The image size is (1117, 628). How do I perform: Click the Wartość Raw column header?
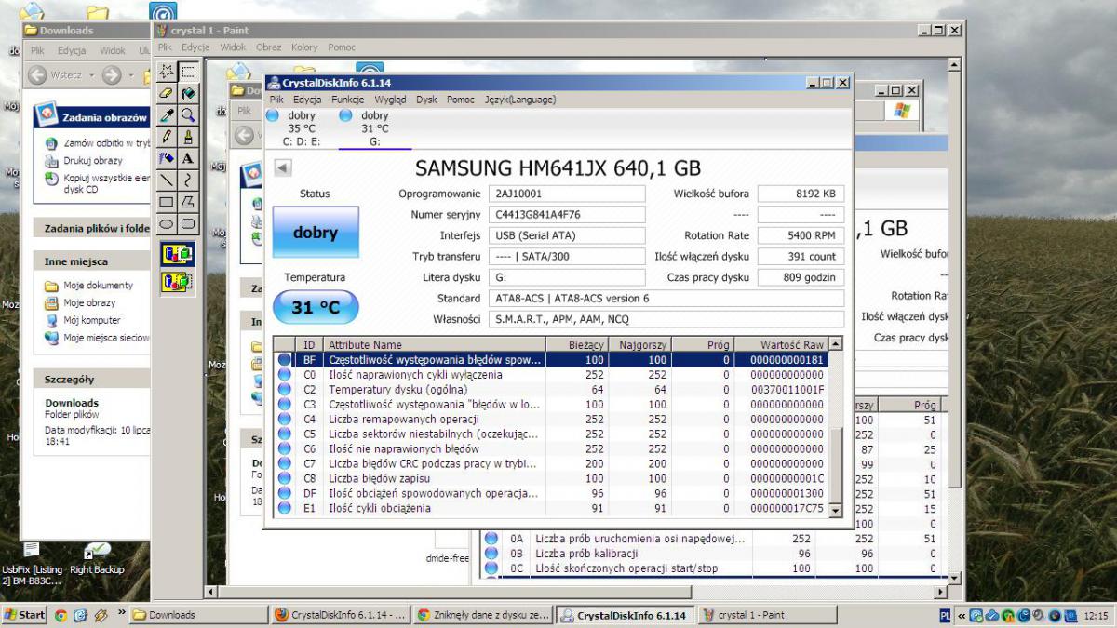pyautogui.click(x=781, y=344)
